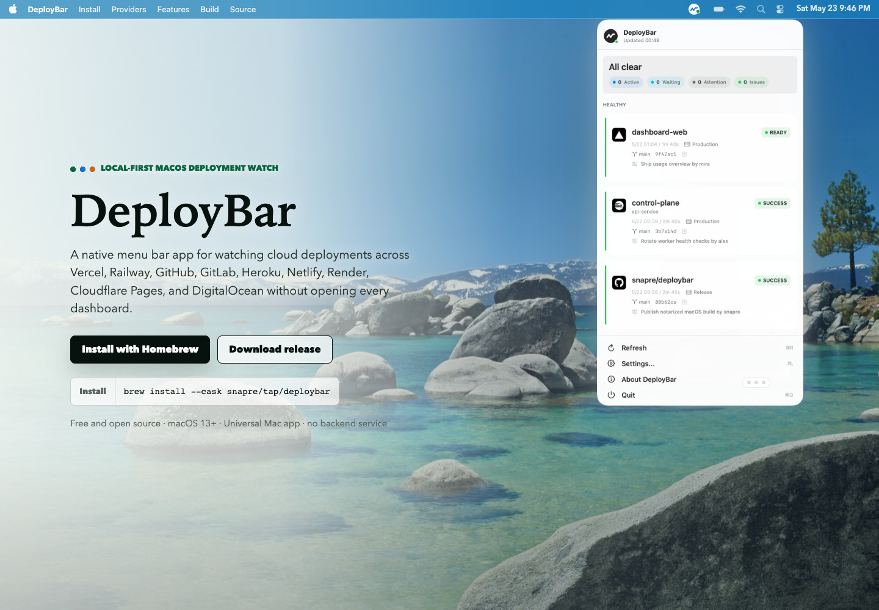Click the dashboard-web deployment title

pyautogui.click(x=659, y=132)
